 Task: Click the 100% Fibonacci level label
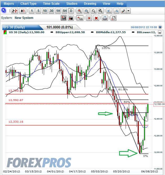(x=106, y=48)
